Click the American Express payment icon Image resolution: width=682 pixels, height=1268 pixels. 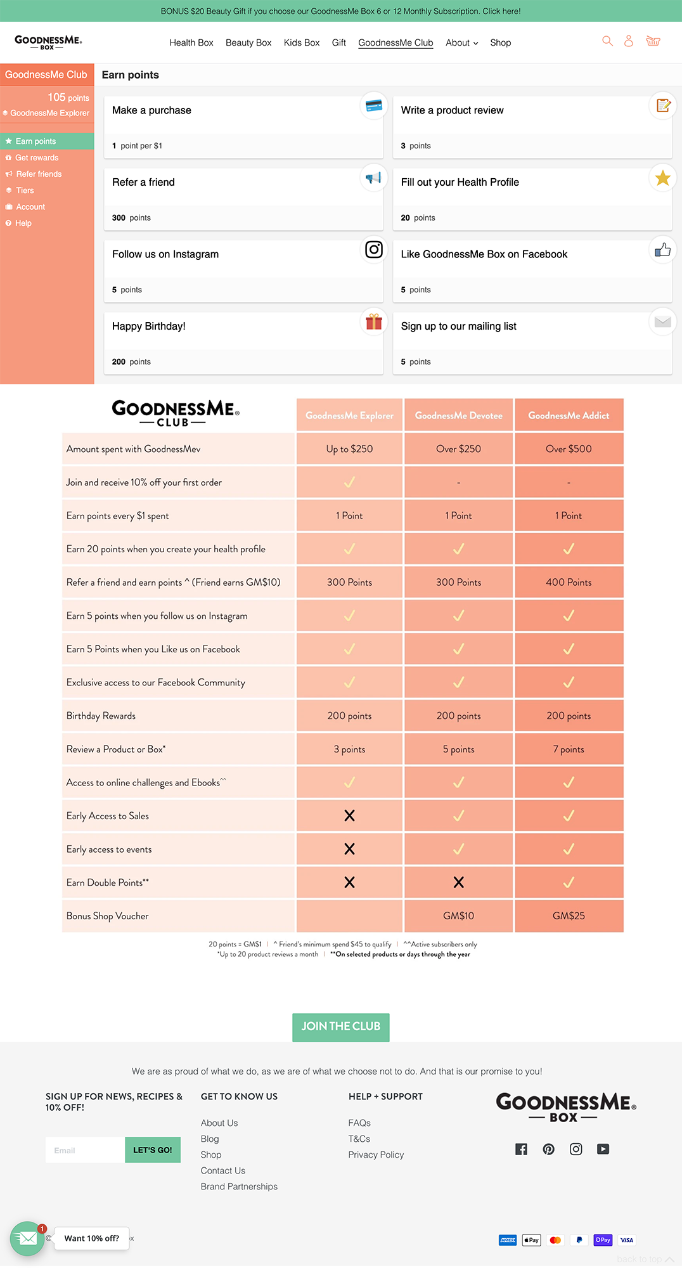click(508, 1240)
